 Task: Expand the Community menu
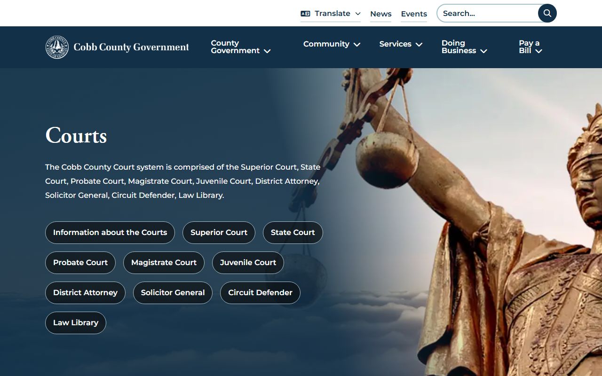click(x=332, y=44)
